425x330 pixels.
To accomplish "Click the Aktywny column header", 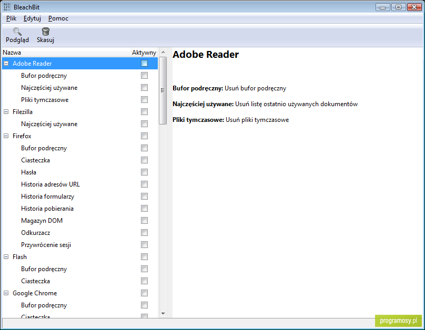I will (x=144, y=53).
